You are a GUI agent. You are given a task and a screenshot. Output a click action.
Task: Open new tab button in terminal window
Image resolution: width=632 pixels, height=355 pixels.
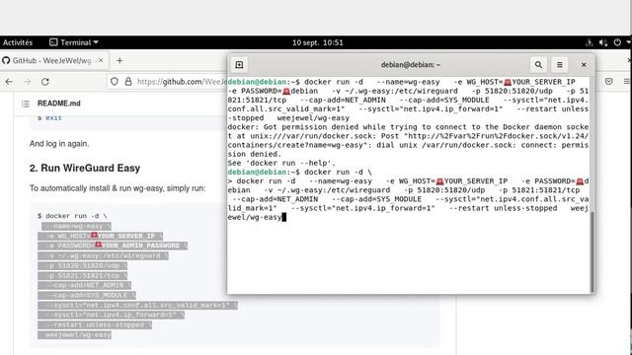tap(239, 65)
